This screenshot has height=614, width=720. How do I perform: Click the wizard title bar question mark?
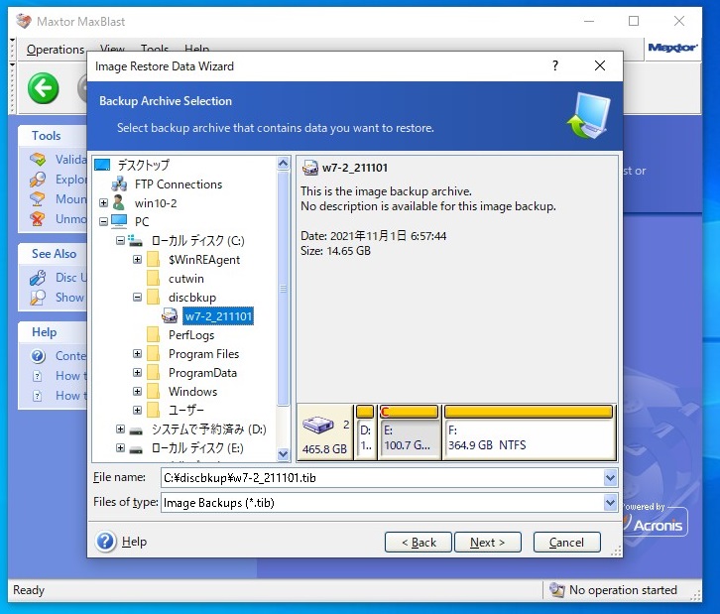tap(555, 65)
